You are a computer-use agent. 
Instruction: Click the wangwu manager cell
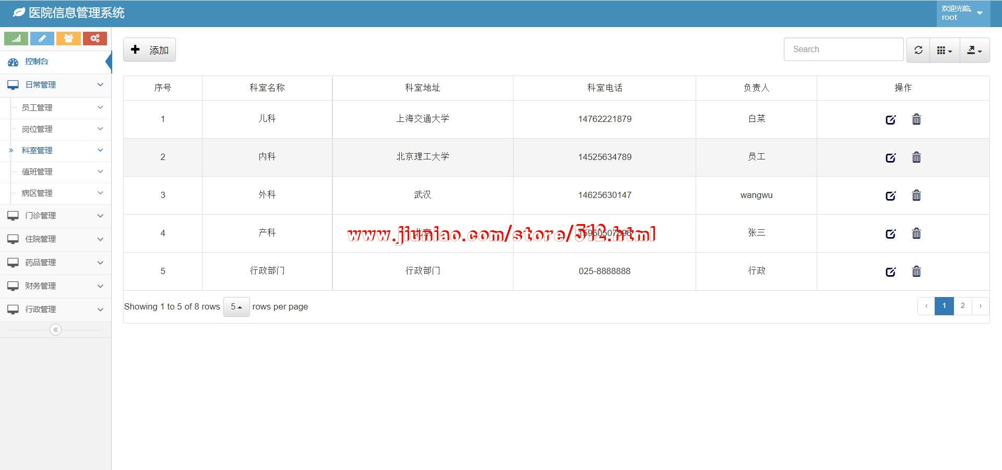[x=756, y=195]
